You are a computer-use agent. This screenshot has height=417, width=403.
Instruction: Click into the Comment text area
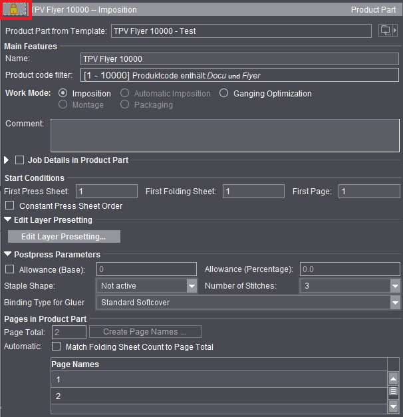pyautogui.click(x=225, y=135)
